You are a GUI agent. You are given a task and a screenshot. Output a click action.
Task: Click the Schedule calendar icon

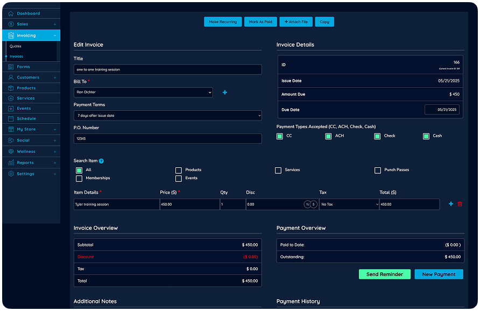pos(11,118)
